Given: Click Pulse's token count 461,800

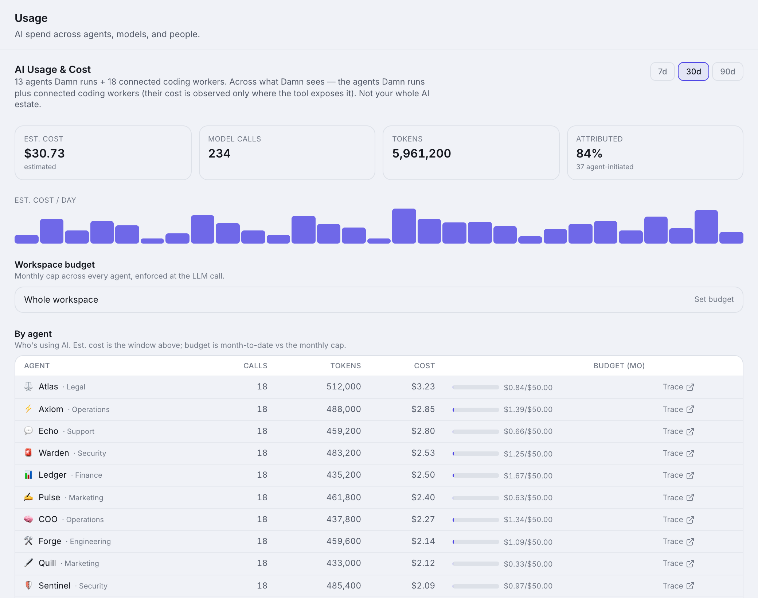Looking at the screenshot, I should [344, 497].
